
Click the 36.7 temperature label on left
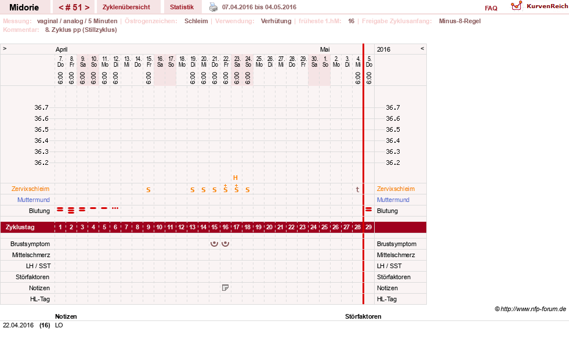click(41, 107)
